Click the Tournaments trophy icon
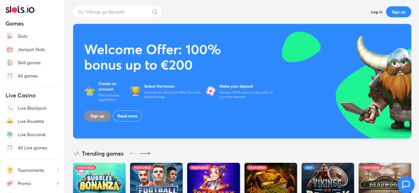Viewport: 419px width, 193px height. (10, 170)
